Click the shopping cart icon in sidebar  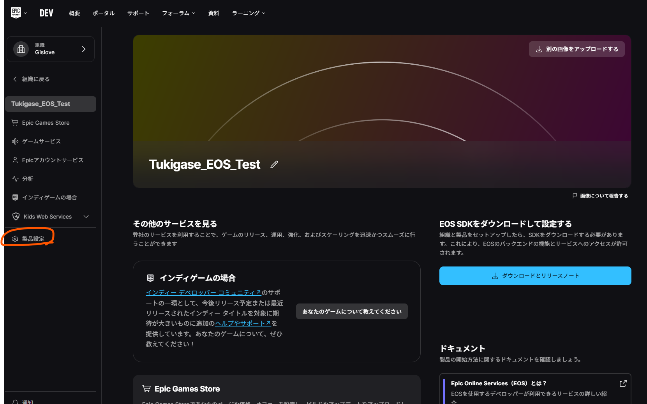pyautogui.click(x=15, y=123)
